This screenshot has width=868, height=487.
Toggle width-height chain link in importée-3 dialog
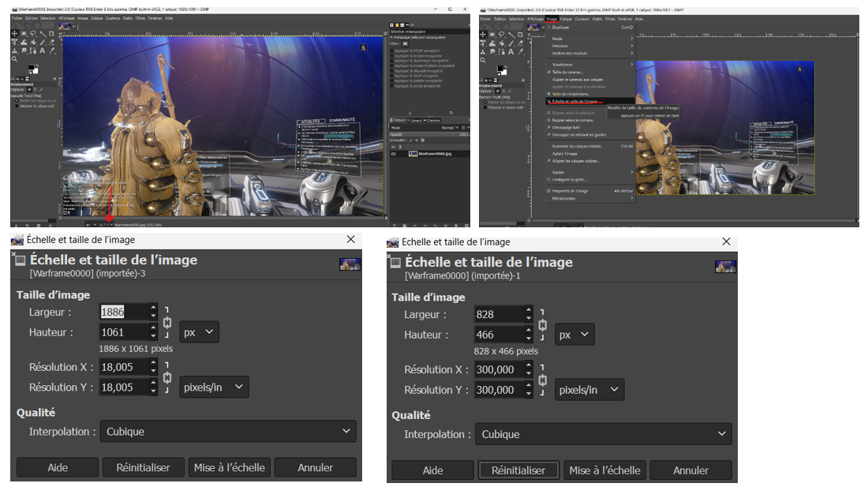tap(167, 323)
